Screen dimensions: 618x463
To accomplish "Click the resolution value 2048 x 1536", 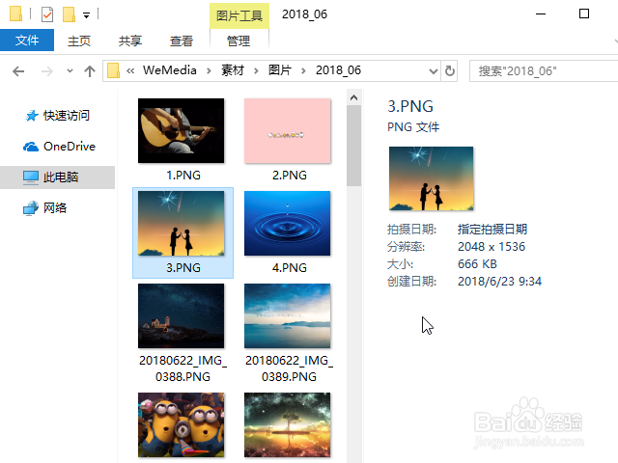I will point(492,247).
